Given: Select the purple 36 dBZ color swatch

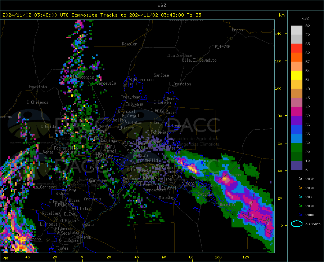Looking at the screenshot, I should [297, 120].
